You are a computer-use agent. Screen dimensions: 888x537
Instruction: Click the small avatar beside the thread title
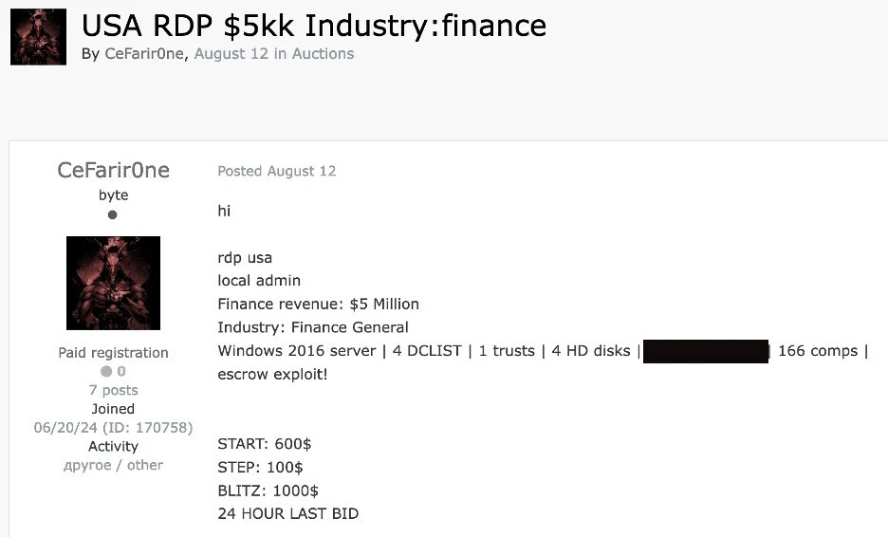[38, 37]
